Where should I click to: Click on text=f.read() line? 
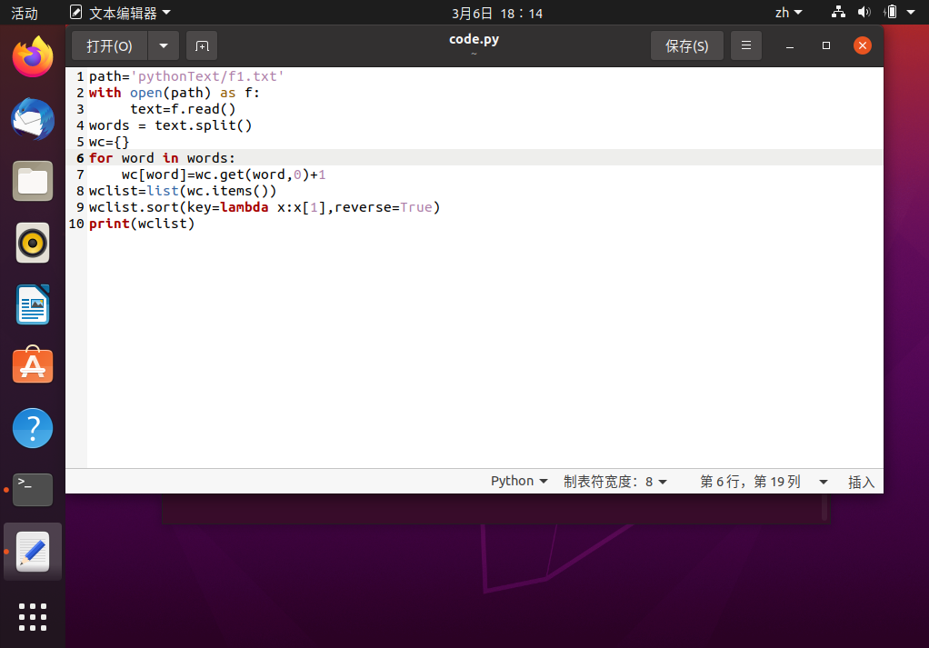click(183, 109)
